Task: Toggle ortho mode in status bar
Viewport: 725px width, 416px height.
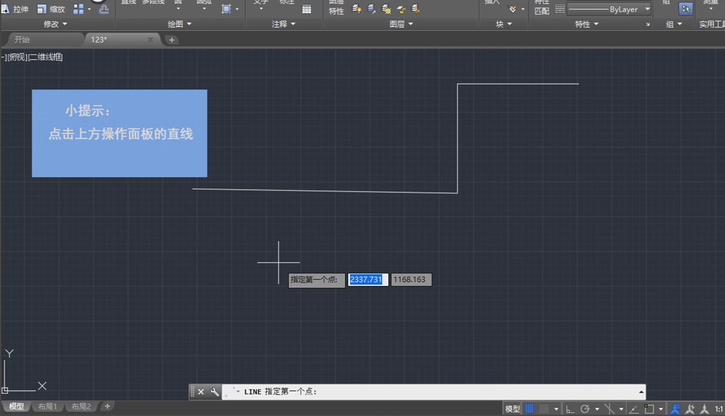Action: pyautogui.click(x=569, y=407)
